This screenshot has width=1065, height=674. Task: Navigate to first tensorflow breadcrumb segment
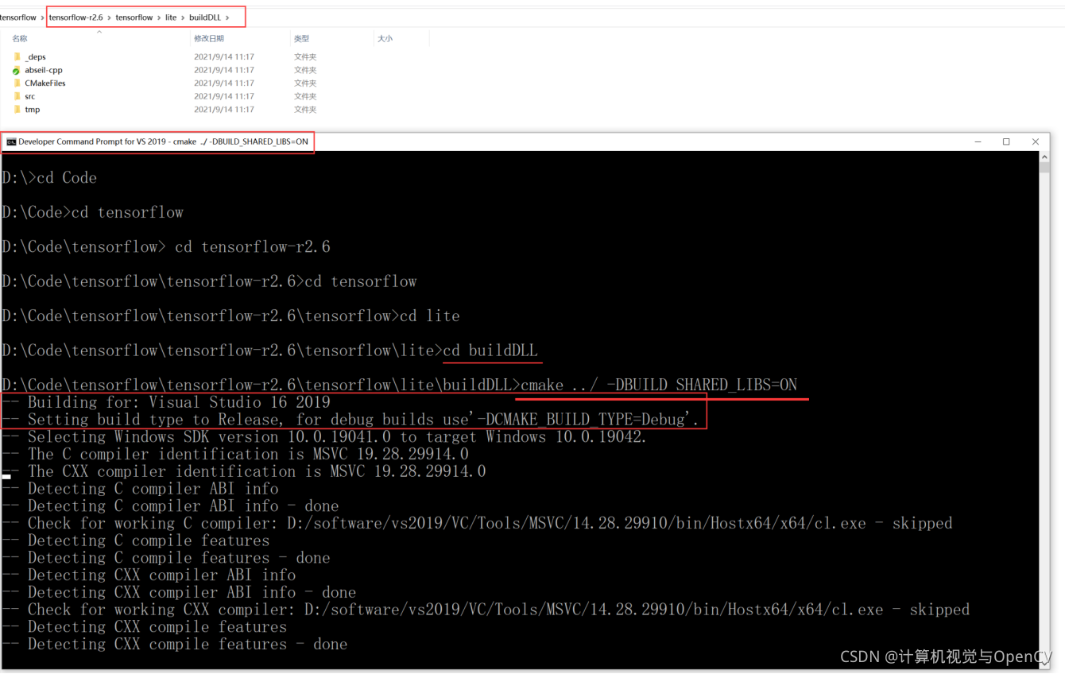click(18, 17)
